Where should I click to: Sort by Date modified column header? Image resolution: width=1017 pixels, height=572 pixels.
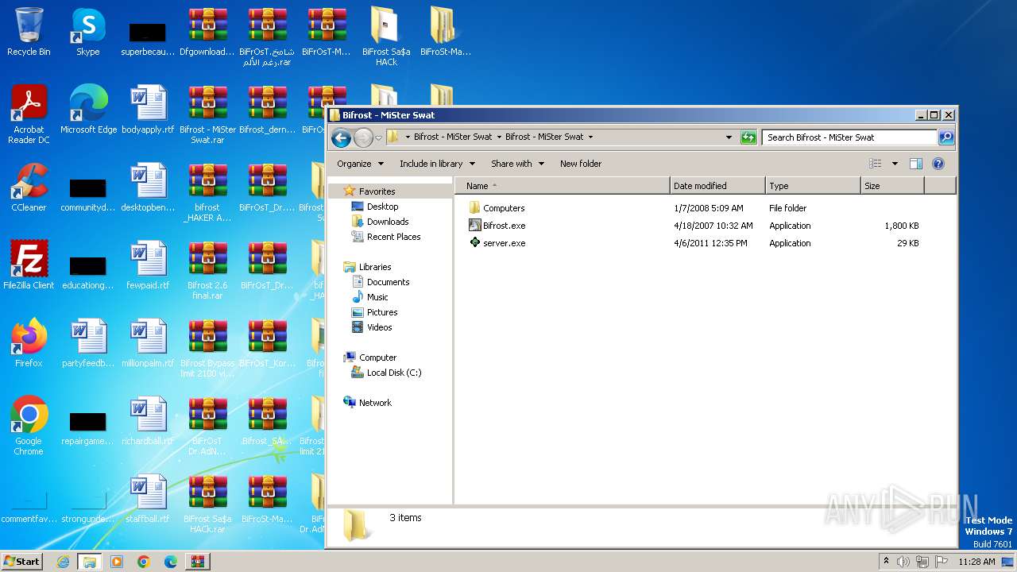tap(718, 186)
